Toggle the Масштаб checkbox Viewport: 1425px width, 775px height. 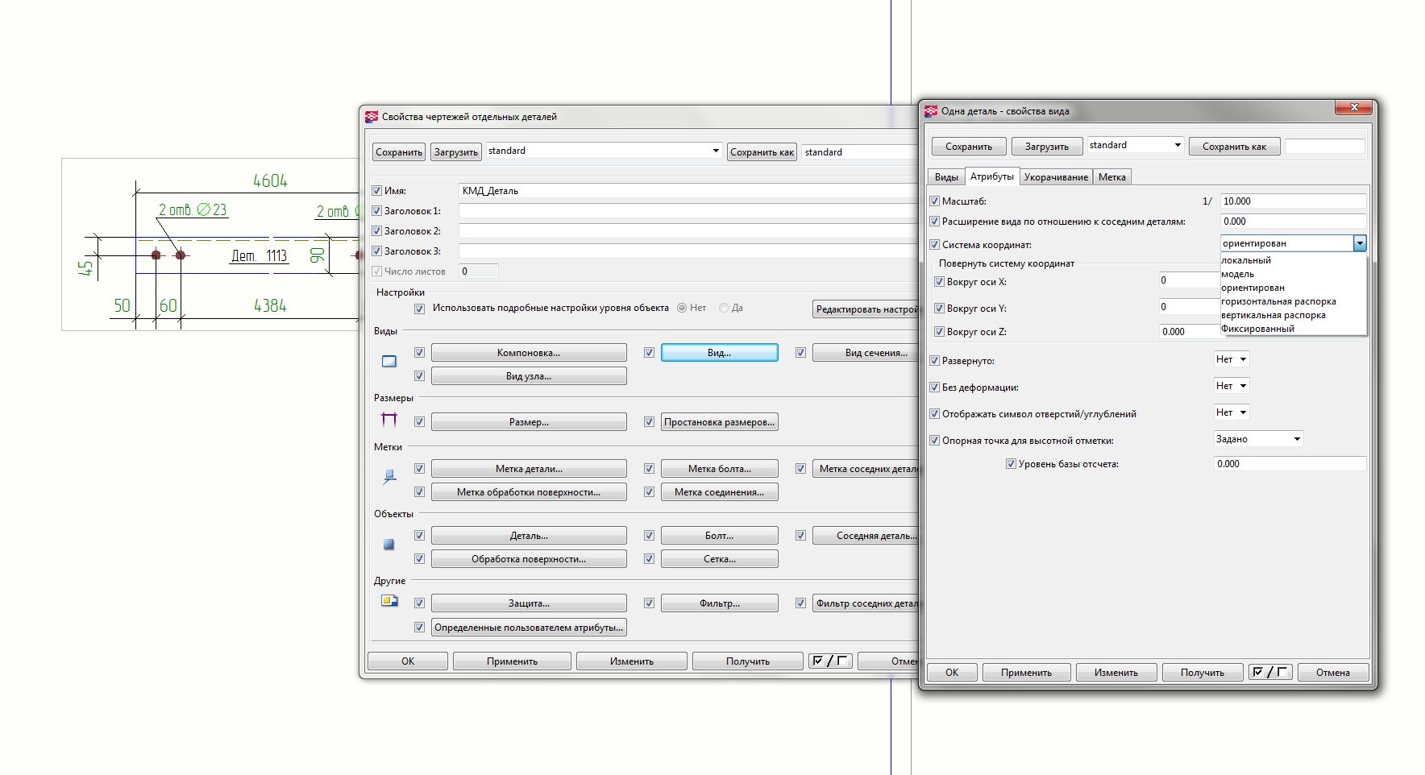[935, 201]
